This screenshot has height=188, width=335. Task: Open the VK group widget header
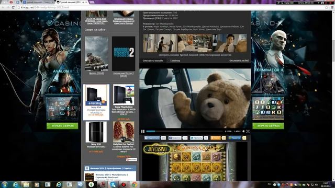click(110, 168)
